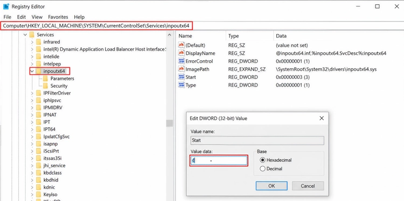404x201 pixels.
Task: Click the Services folder icon
Action: 32,34
